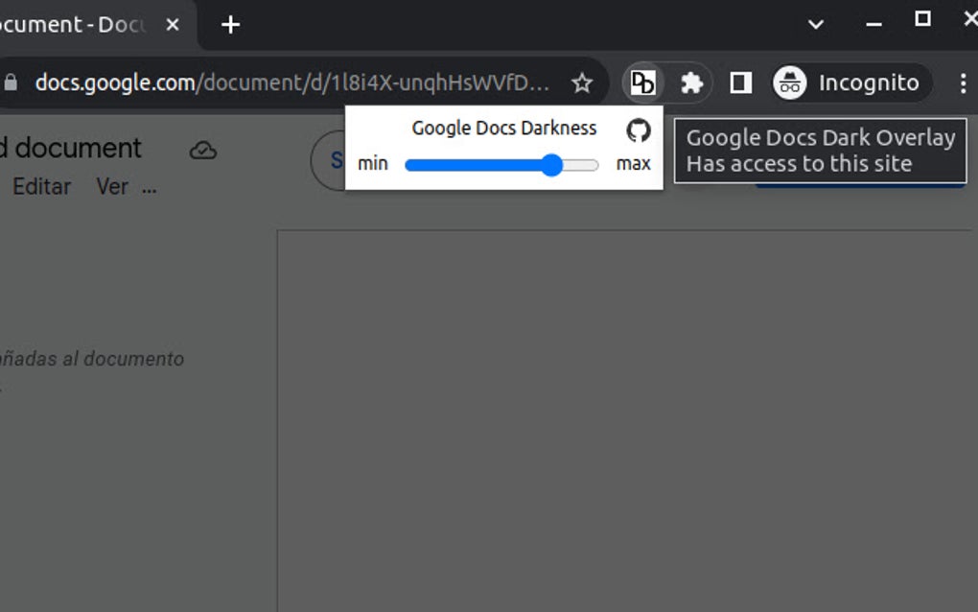Image resolution: width=978 pixels, height=612 pixels.
Task: Click the Google Docs Dark Overlay extension icon
Action: point(642,82)
